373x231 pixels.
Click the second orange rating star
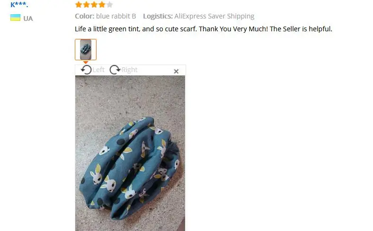tap(86, 4)
